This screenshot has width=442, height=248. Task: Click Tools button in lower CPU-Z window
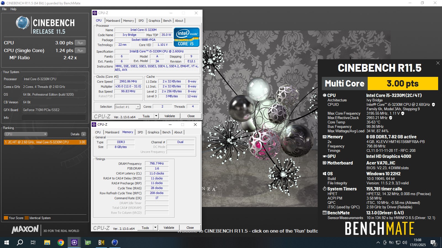coord(145,228)
